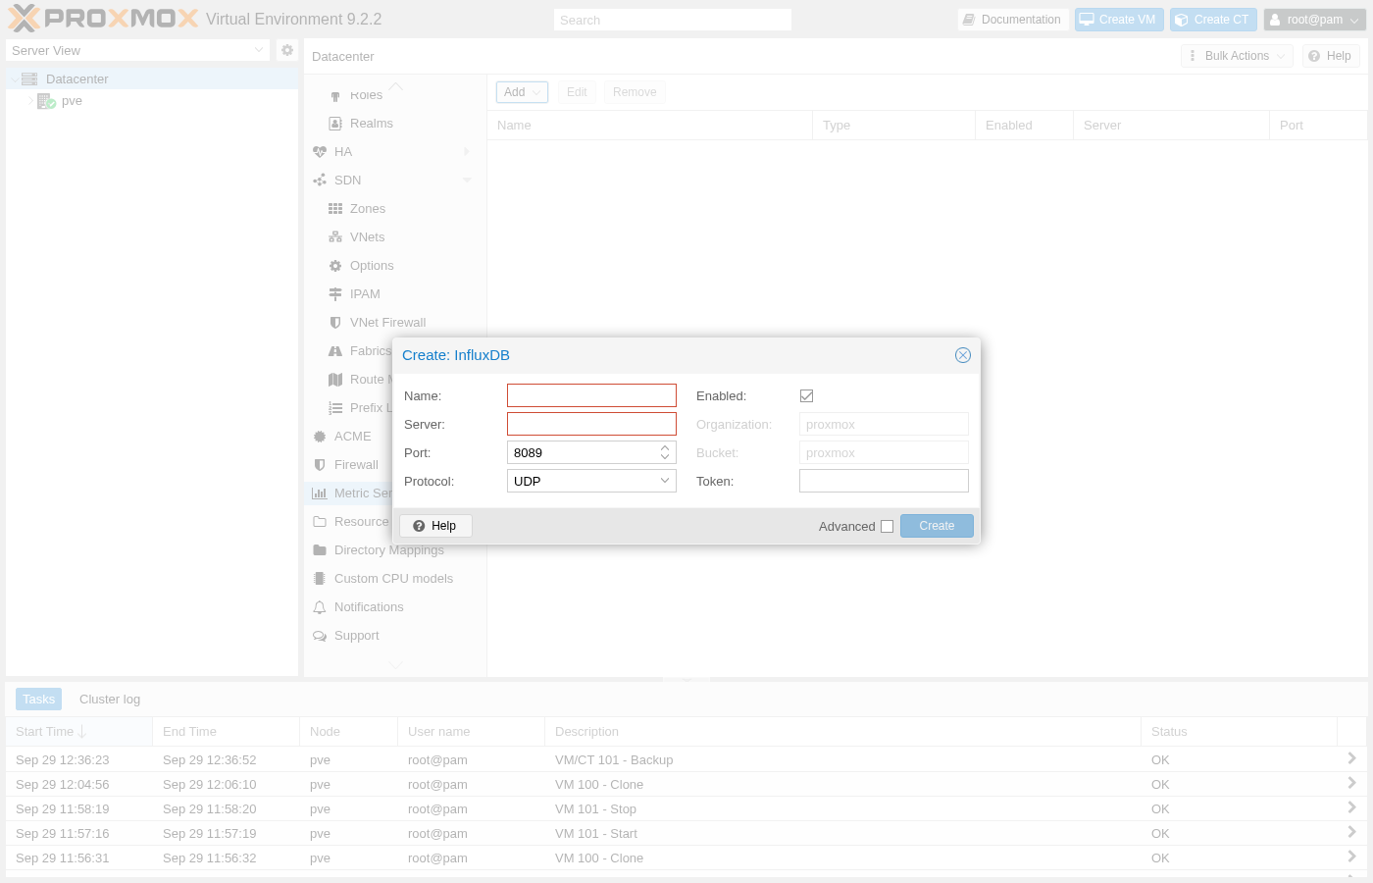Image resolution: width=1373 pixels, height=883 pixels.
Task: Open the VNets icon entry
Action: 335,237
